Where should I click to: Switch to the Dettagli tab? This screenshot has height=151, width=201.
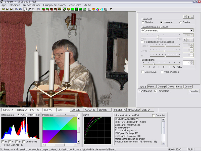162,87
